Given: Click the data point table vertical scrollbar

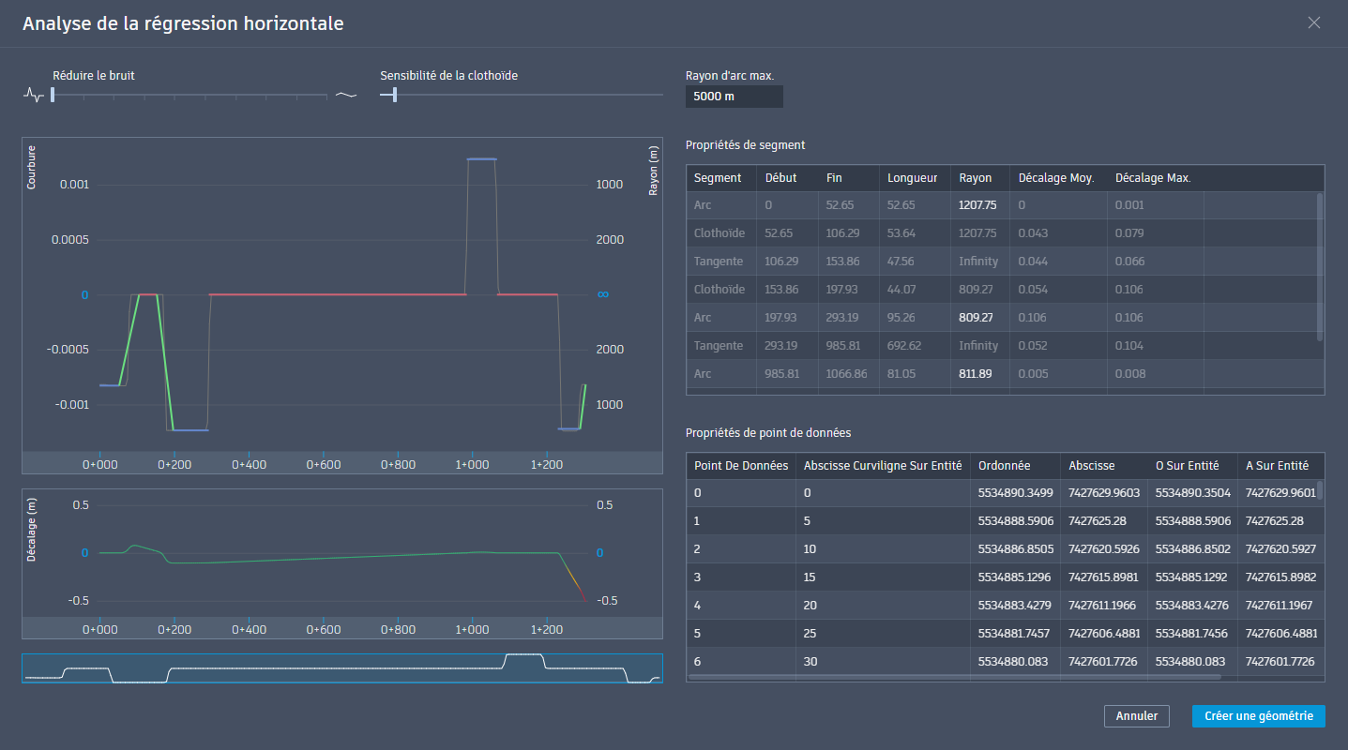Looking at the screenshot, I should pos(1320,490).
